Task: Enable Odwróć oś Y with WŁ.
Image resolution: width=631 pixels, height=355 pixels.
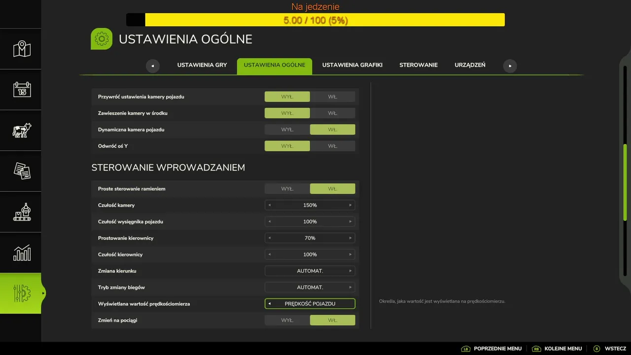Action: [x=333, y=146]
